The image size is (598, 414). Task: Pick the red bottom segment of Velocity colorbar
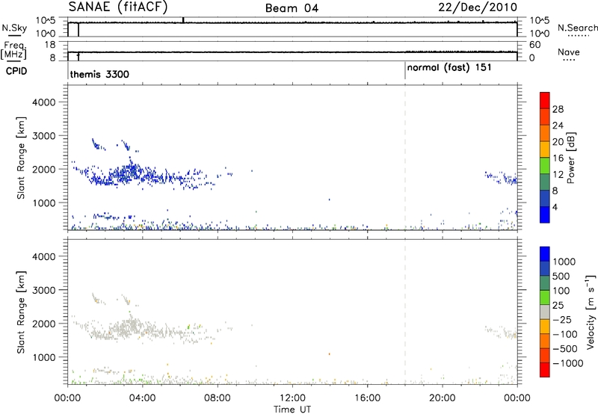[x=545, y=370]
